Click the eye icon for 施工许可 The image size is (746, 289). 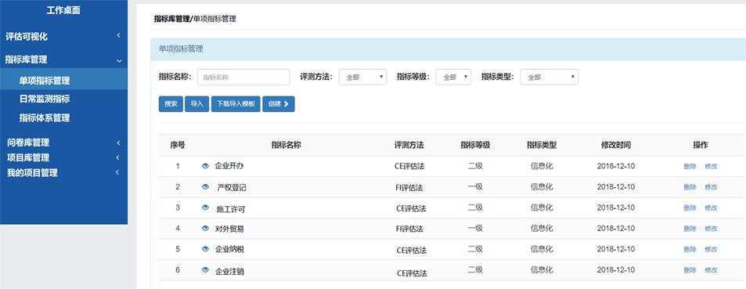pyautogui.click(x=206, y=208)
